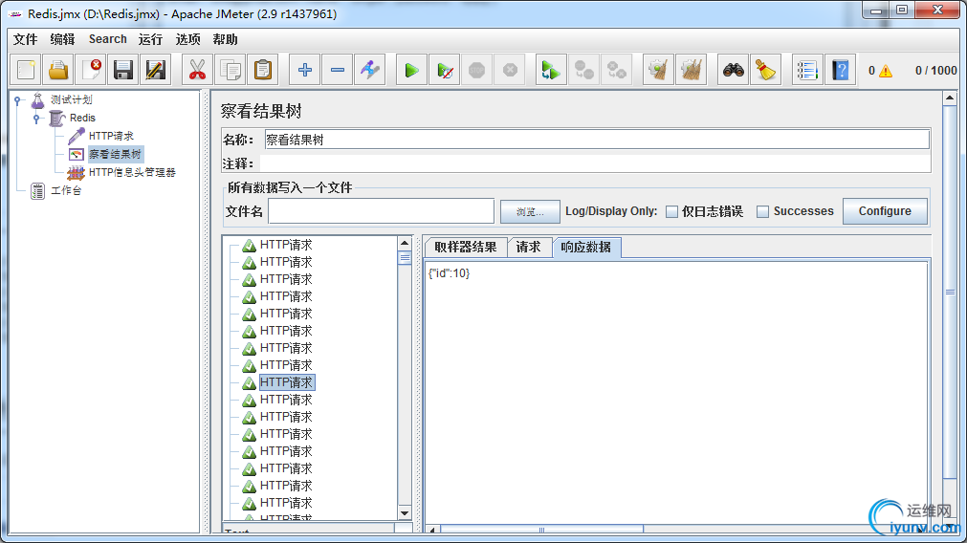Select 工作台 in the tree
This screenshot has width=967, height=543.
(x=66, y=190)
